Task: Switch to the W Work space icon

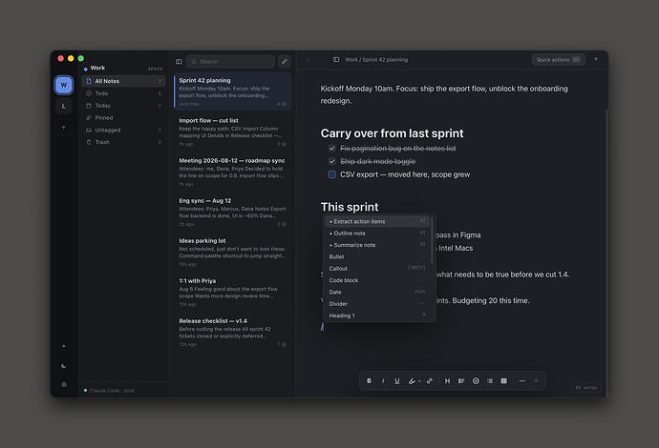Action: 64,85
